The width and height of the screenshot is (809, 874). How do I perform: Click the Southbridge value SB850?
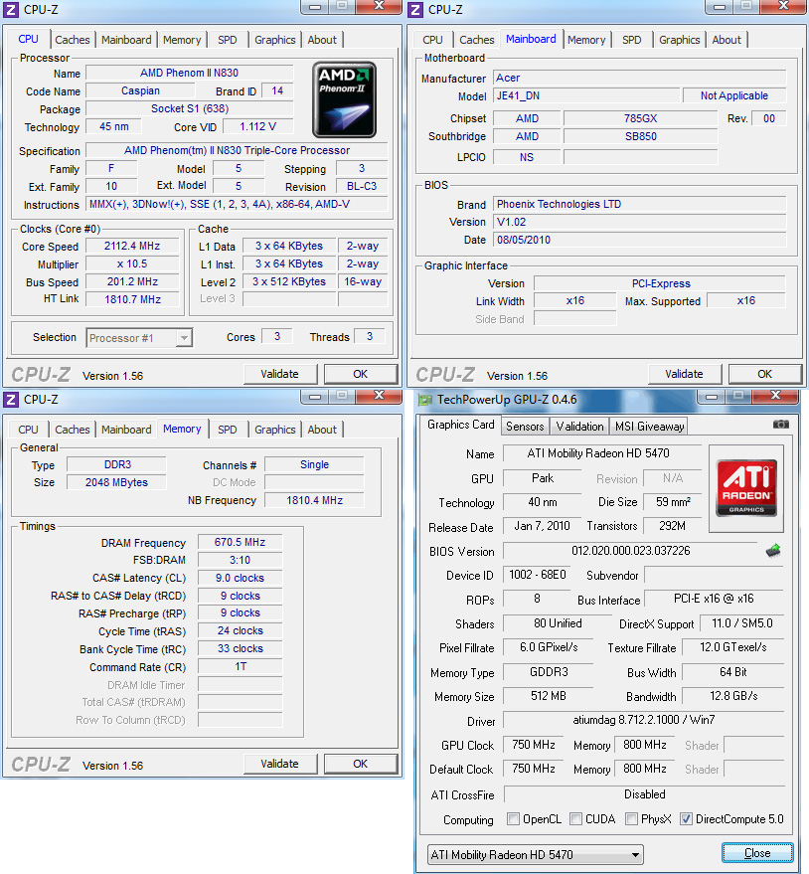(641, 136)
